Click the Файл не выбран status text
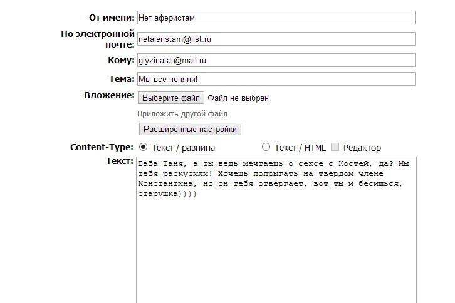The width and height of the screenshot is (455, 303). [x=238, y=98]
